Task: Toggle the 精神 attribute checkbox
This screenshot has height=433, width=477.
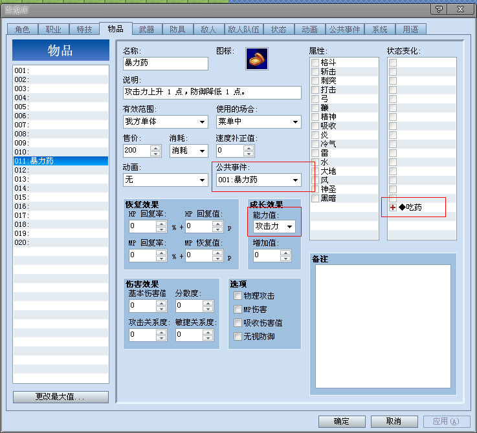Action: point(315,117)
